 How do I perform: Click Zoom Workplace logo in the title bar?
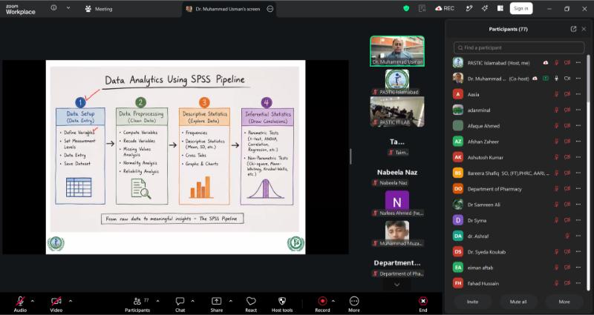(21, 10)
